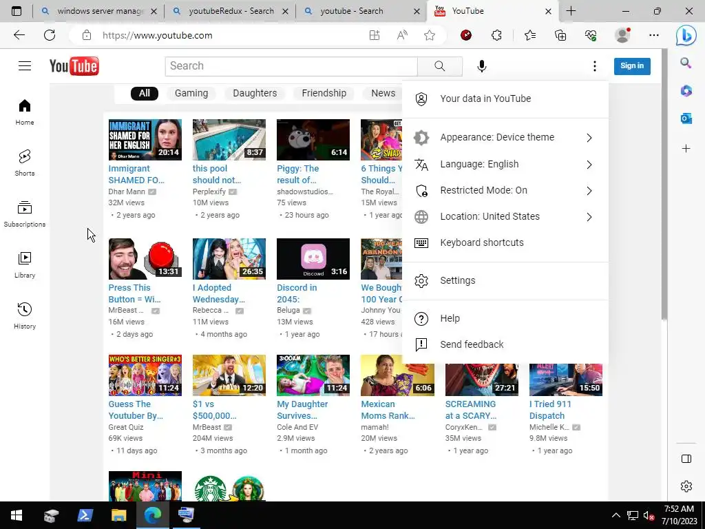The height and width of the screenshot is (529, 705).
Task: Open the MrBeast 'Press This Button' thumbnail
Action: coord(145,259)
